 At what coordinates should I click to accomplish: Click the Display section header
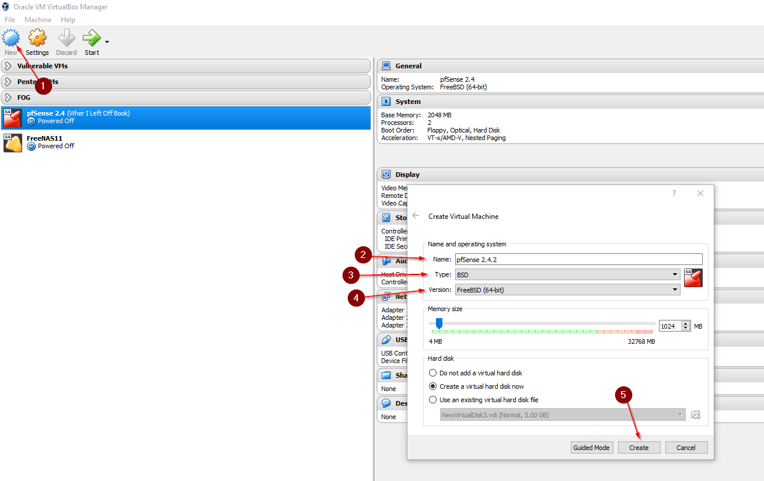(x=570, y=175)
